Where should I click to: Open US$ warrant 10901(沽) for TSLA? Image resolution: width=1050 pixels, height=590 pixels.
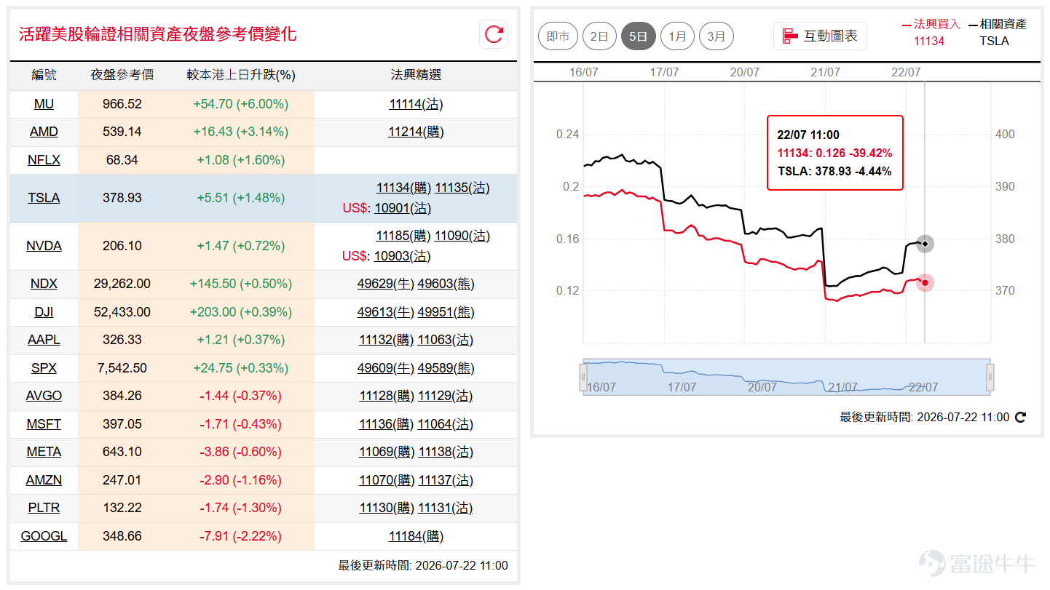403,208
